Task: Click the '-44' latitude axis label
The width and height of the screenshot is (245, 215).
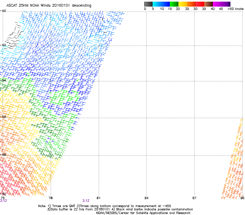Action: coord(3,80)
